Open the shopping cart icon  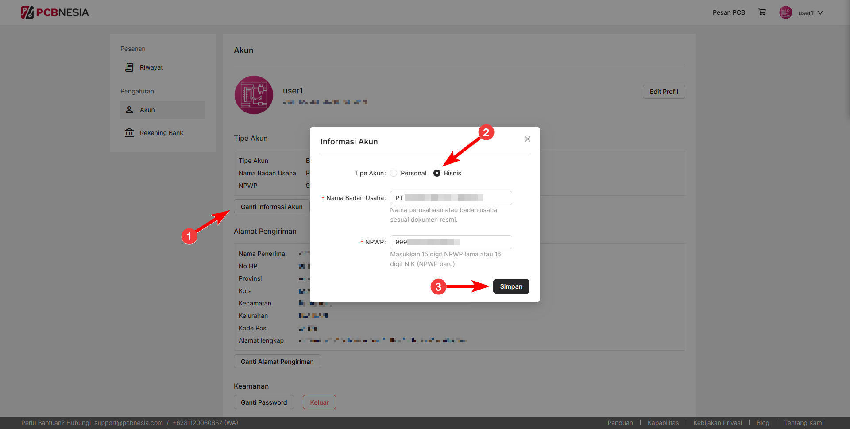point(762,12)
